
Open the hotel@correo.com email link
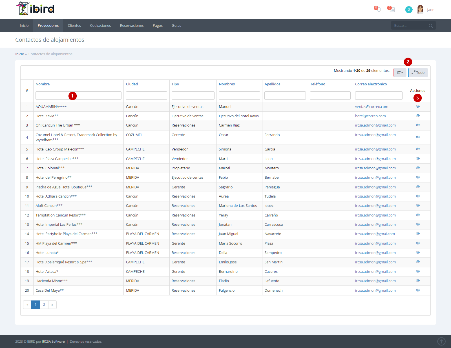[370, 116]
